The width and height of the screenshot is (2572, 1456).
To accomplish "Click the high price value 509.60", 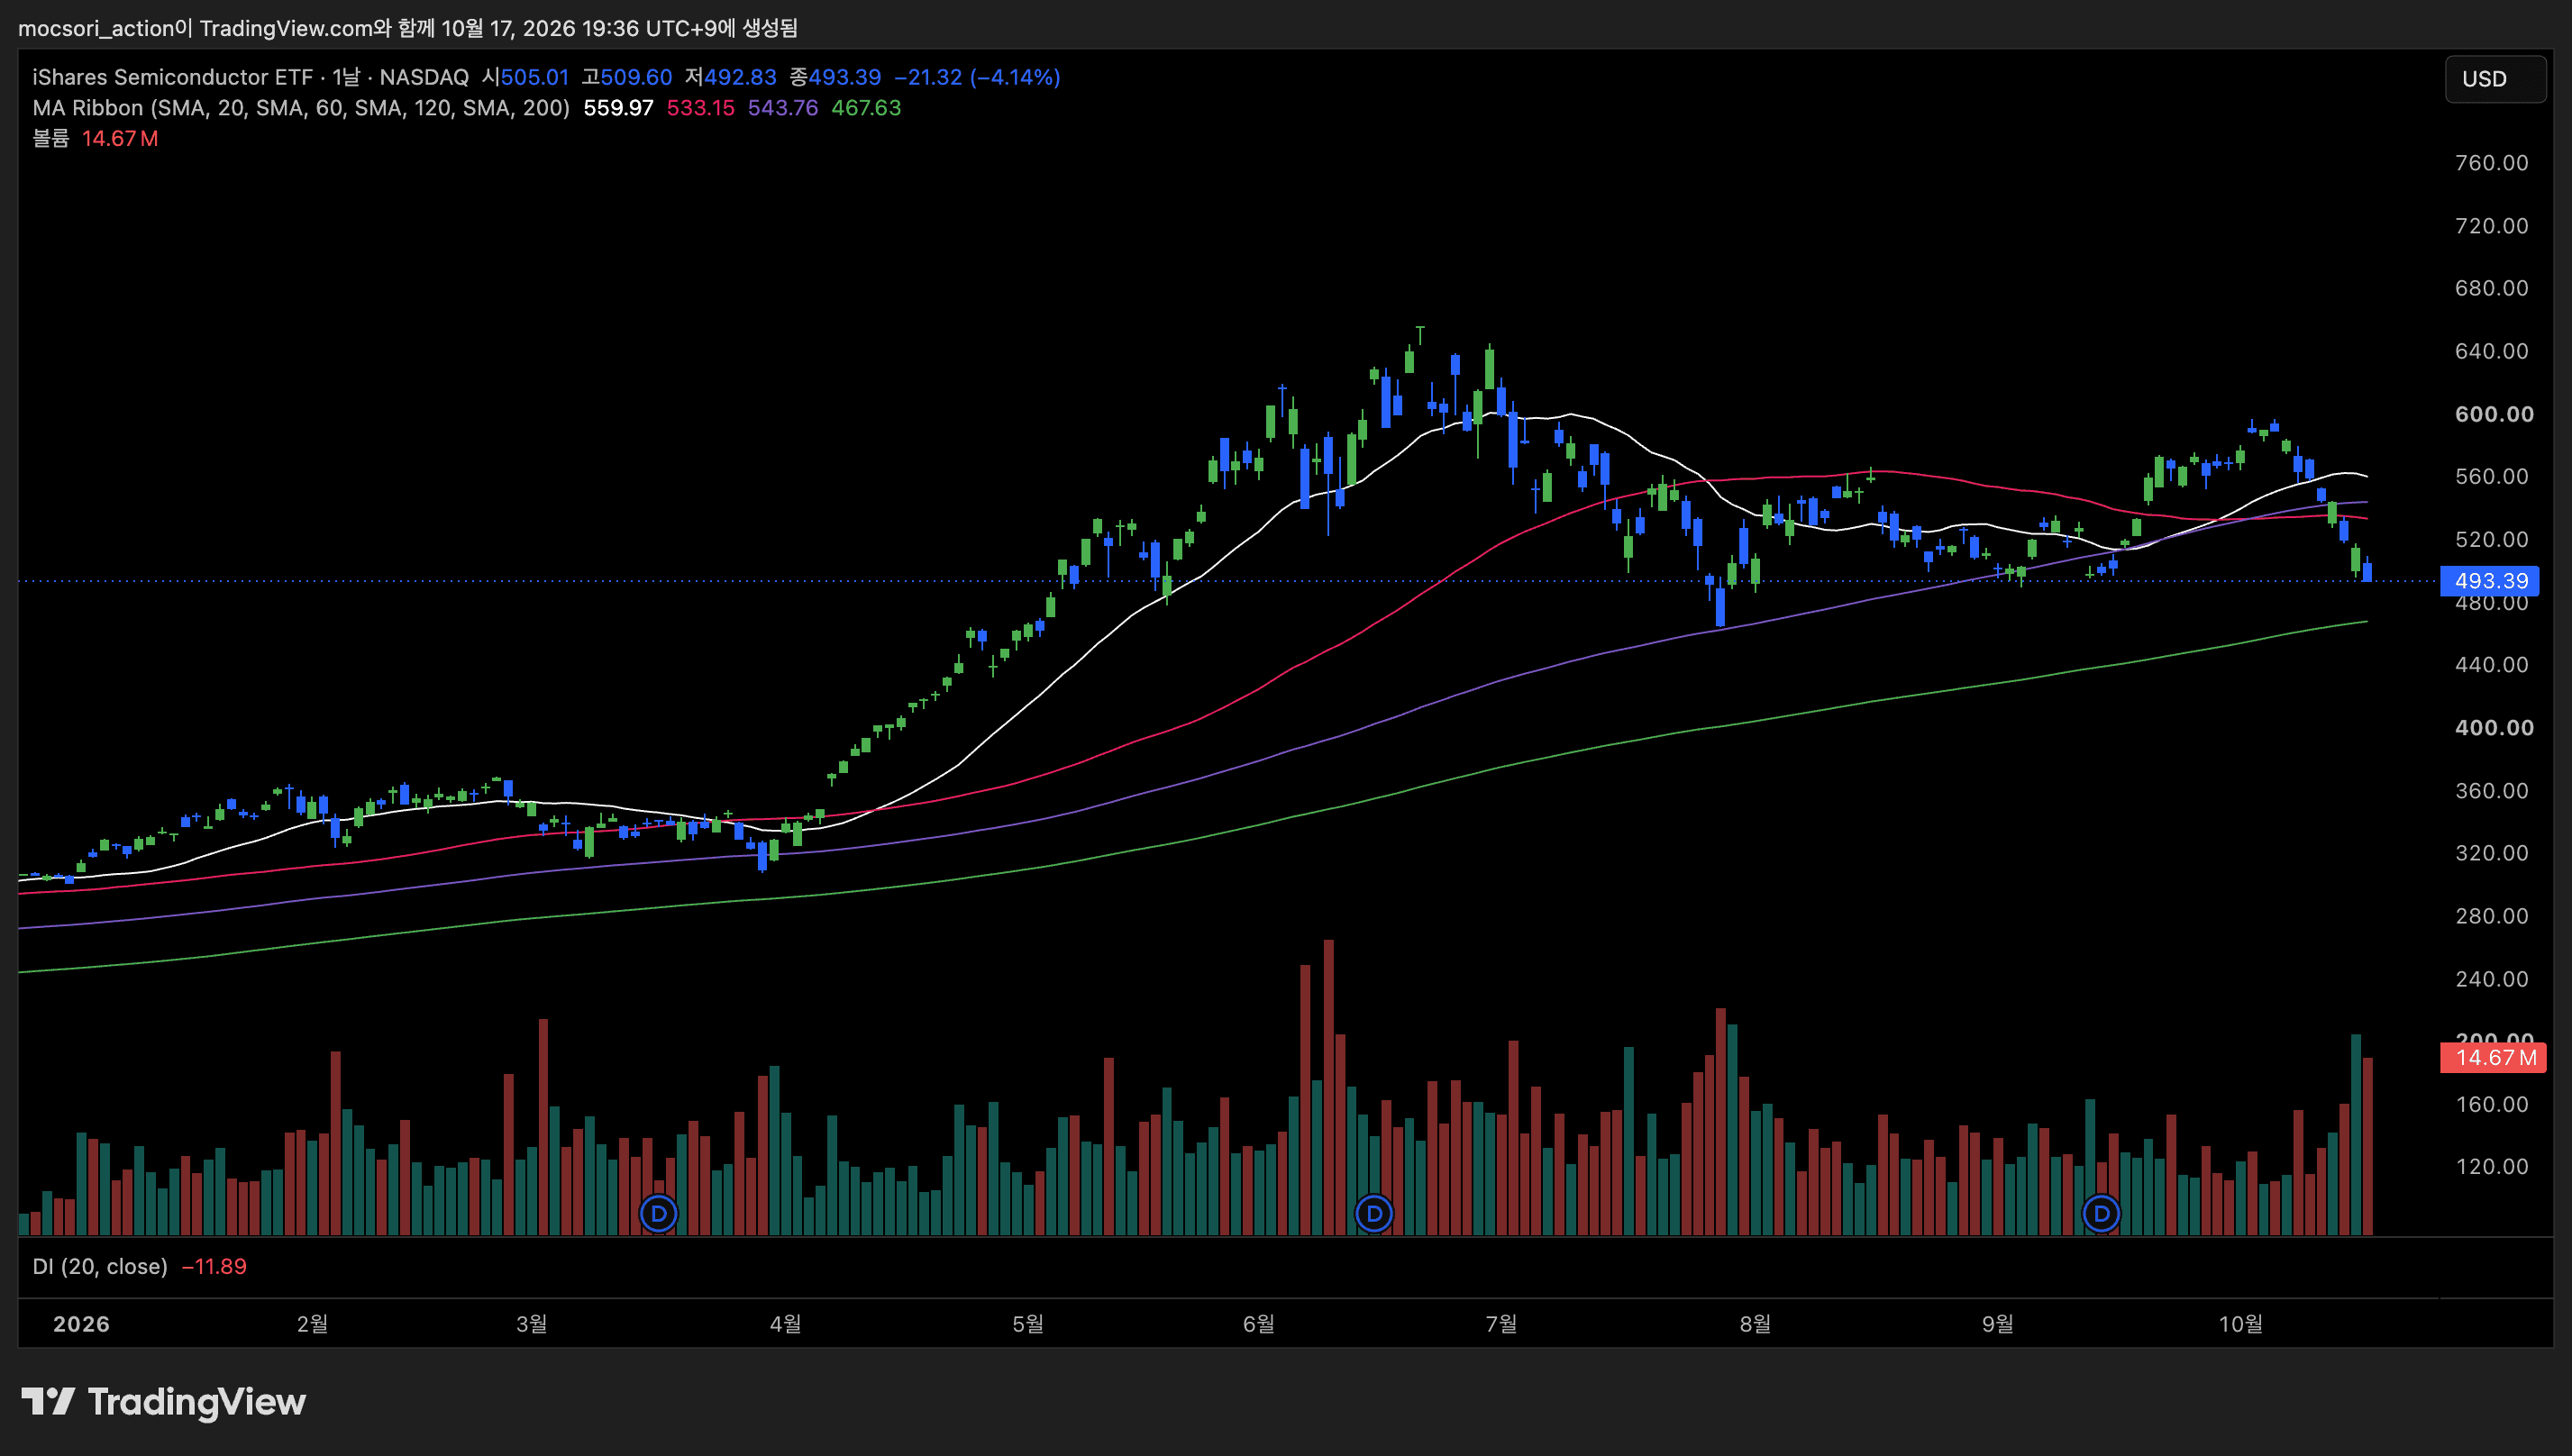I will tap(636, 77).
